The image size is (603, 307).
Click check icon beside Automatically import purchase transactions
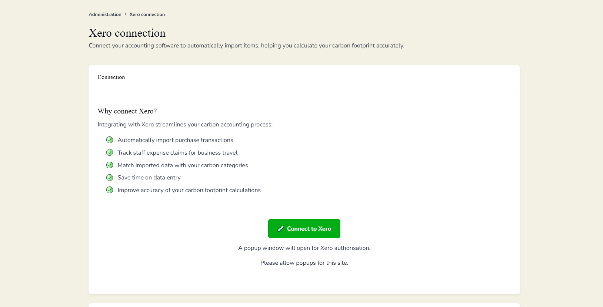click(x=110, y=140)
